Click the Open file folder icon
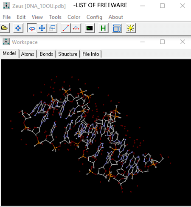This screenshot has height=207, width=191. pos(5,28)
